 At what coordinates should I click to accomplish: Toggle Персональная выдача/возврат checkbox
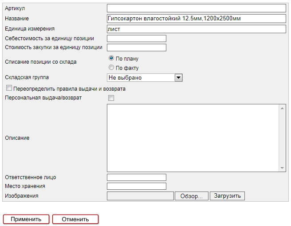111,98
